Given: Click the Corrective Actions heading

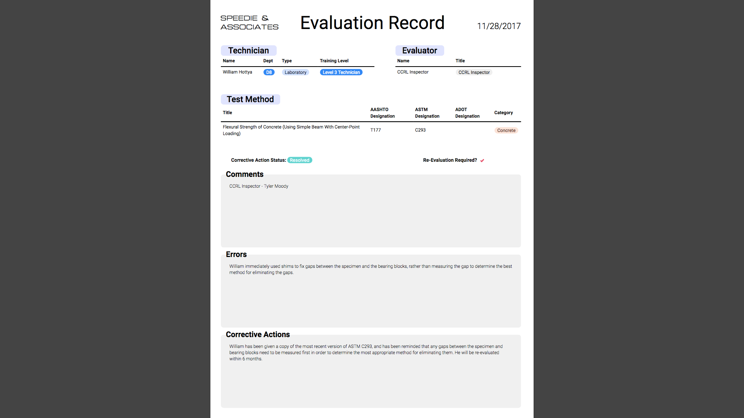Looking at the screenshot, I should pos(258,334).
